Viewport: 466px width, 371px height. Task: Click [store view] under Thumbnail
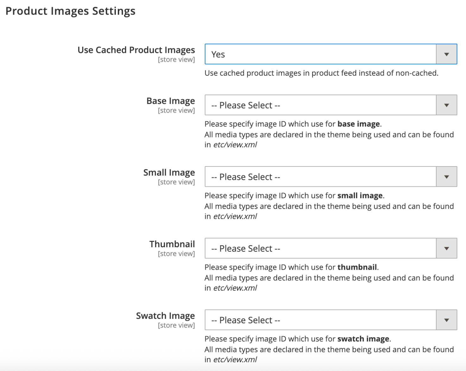coord(176,254)
